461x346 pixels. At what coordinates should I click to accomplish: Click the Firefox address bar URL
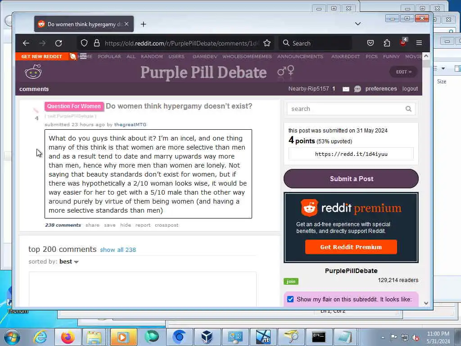[x=181, y=43]
